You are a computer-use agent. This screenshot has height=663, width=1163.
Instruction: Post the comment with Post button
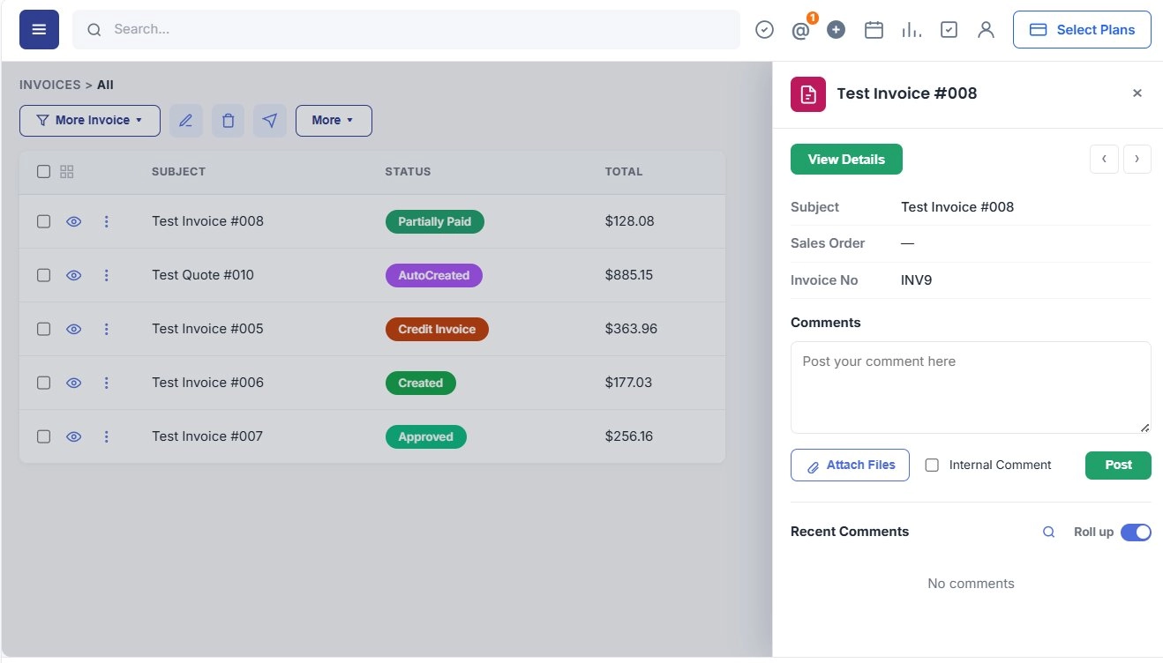(1118, 466)
